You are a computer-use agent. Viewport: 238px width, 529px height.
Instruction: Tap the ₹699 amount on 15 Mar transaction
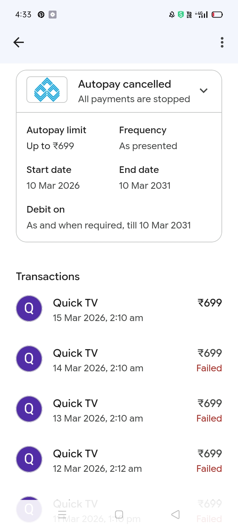pyautogui.click(x=210, y=303)
